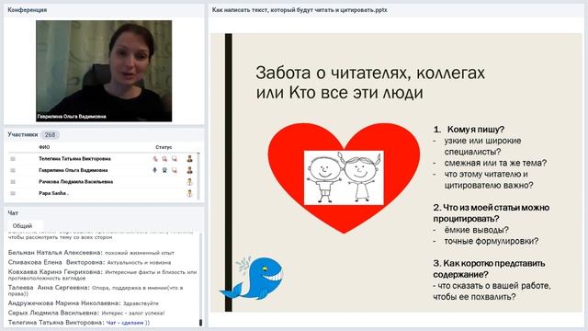
Task: Click moderator avatar icon for Телегина Татьяна Викторовна
Action: click(190, 159)
